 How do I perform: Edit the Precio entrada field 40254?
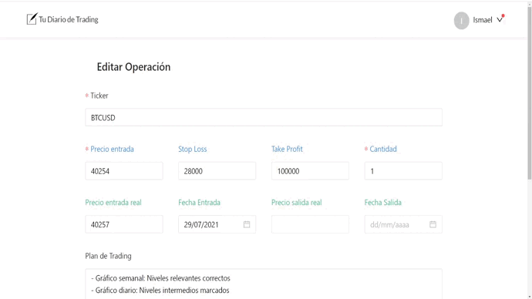point(124,171)
